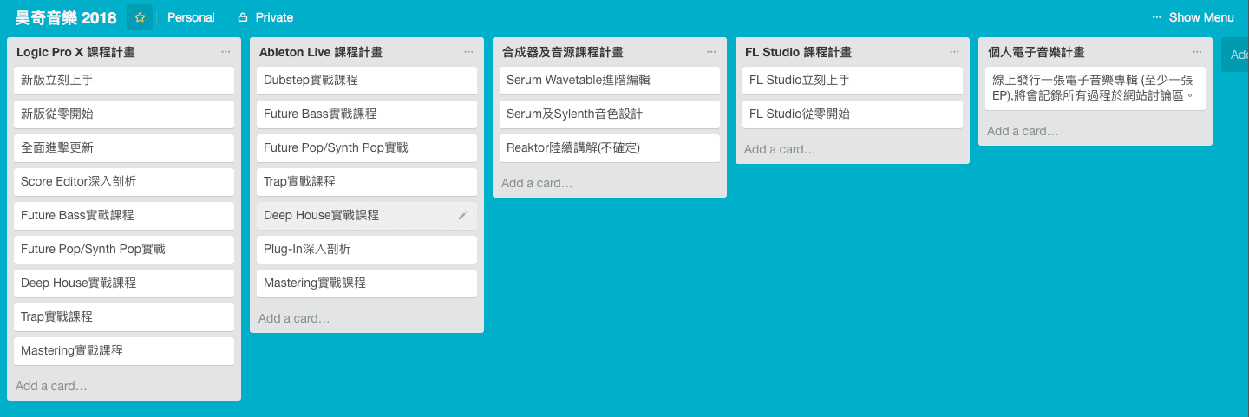Open Logic Pro X list options menu
The image size is (1249, 417).
[226, 52]
